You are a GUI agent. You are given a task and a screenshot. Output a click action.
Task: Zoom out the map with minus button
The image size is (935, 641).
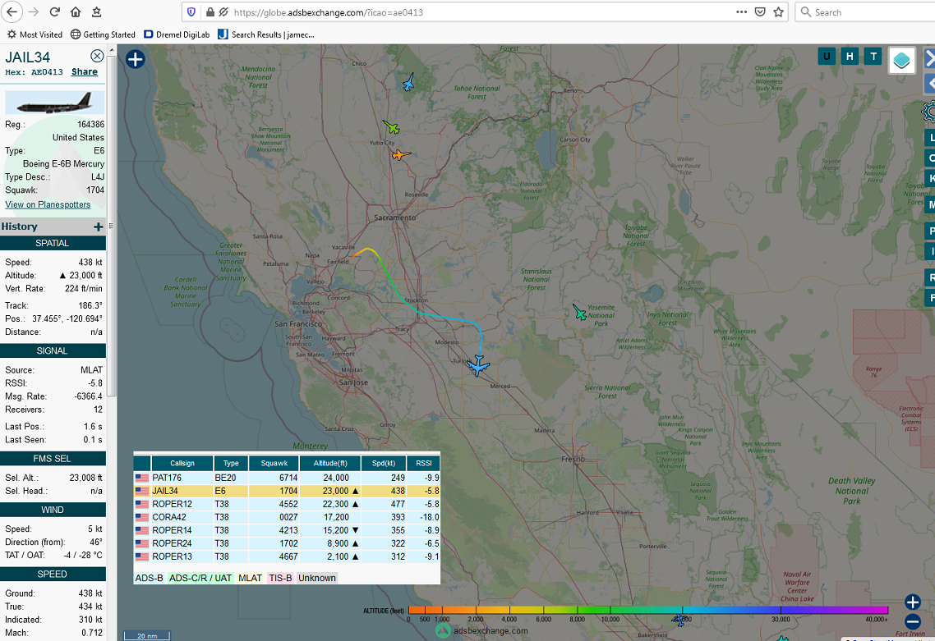pyautogui.click(x=912, y=621)
